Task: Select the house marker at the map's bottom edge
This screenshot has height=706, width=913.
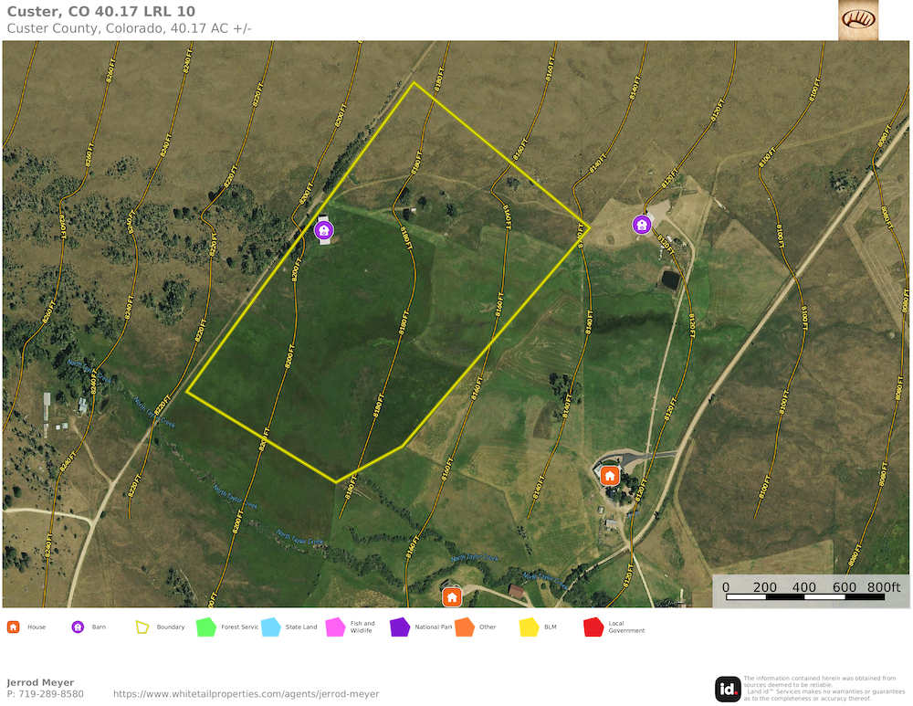Action: pyautogui.click(x=451, y=597)
